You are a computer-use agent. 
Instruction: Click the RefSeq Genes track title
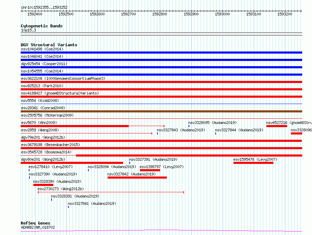tap(35, 223)
